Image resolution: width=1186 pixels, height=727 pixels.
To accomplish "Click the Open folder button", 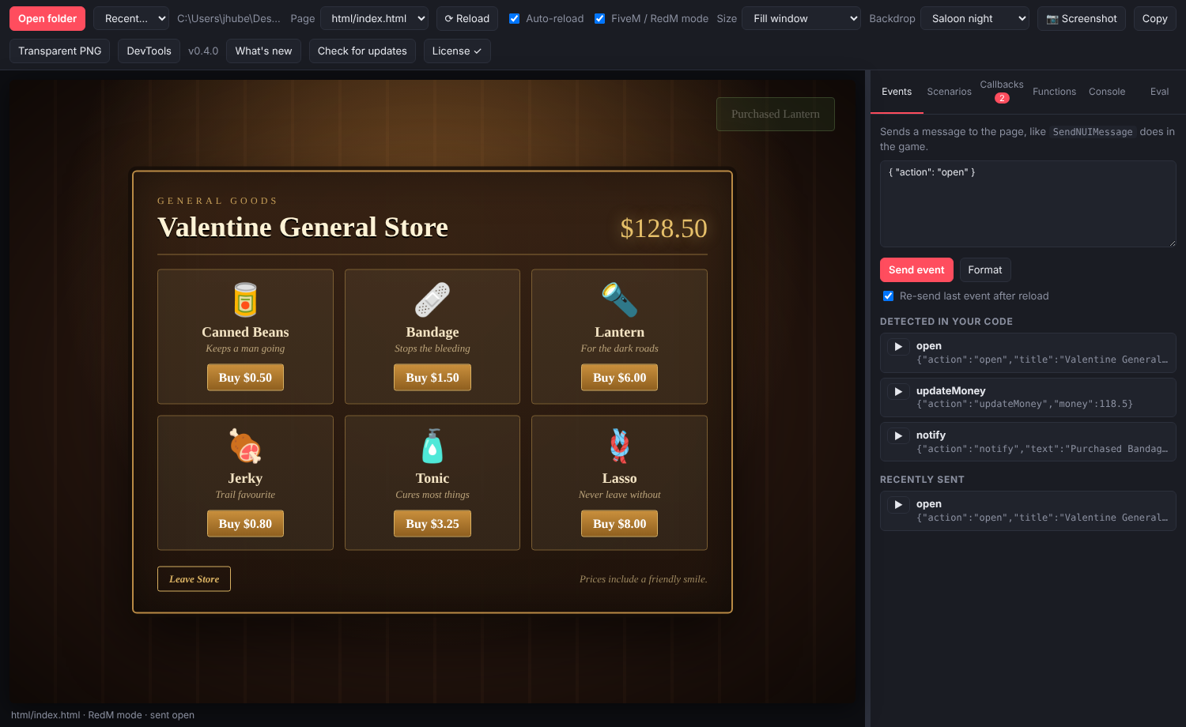I will [x=47, y=18].
